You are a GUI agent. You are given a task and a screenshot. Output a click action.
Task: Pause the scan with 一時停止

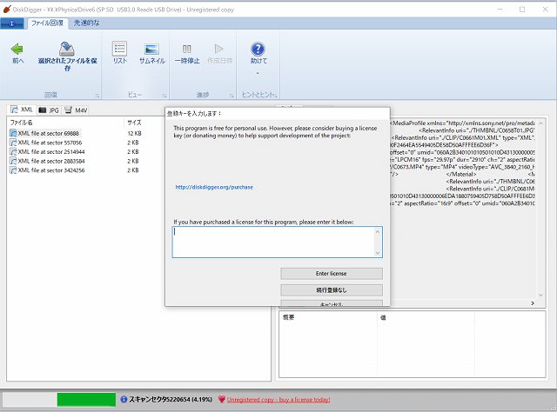coord(187,53)
